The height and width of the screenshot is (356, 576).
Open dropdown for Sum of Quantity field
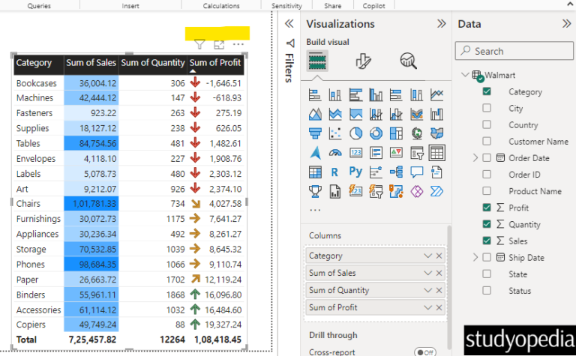(x=427, y=290)
